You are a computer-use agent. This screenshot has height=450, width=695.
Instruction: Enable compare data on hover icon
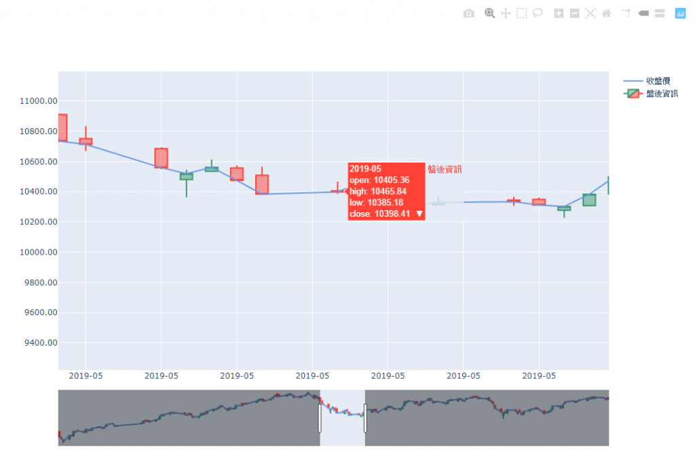click(660, 14)
